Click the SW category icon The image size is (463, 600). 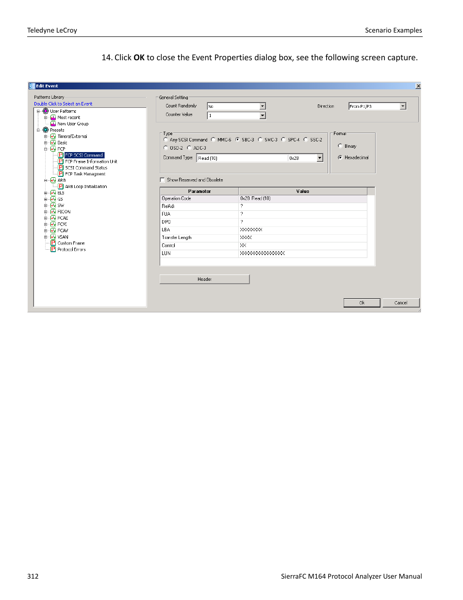point(53,206)
